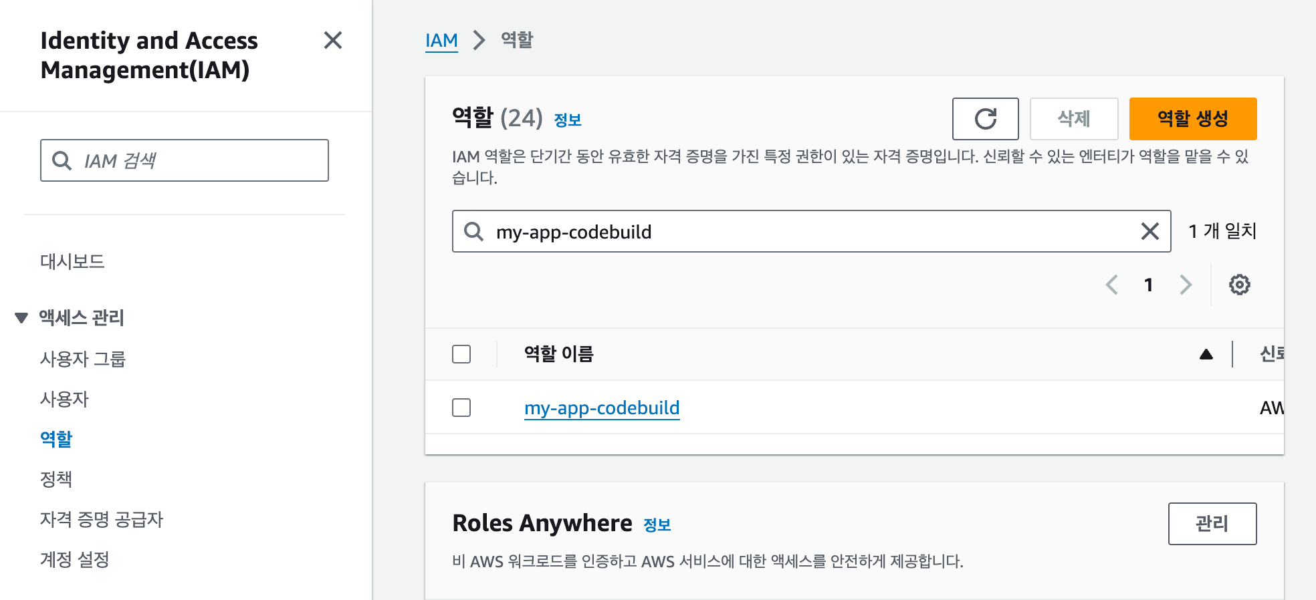This screenshot has width=1316, height=600.
Task: Open table preferences gear icon
Action: pos(1239,285)
